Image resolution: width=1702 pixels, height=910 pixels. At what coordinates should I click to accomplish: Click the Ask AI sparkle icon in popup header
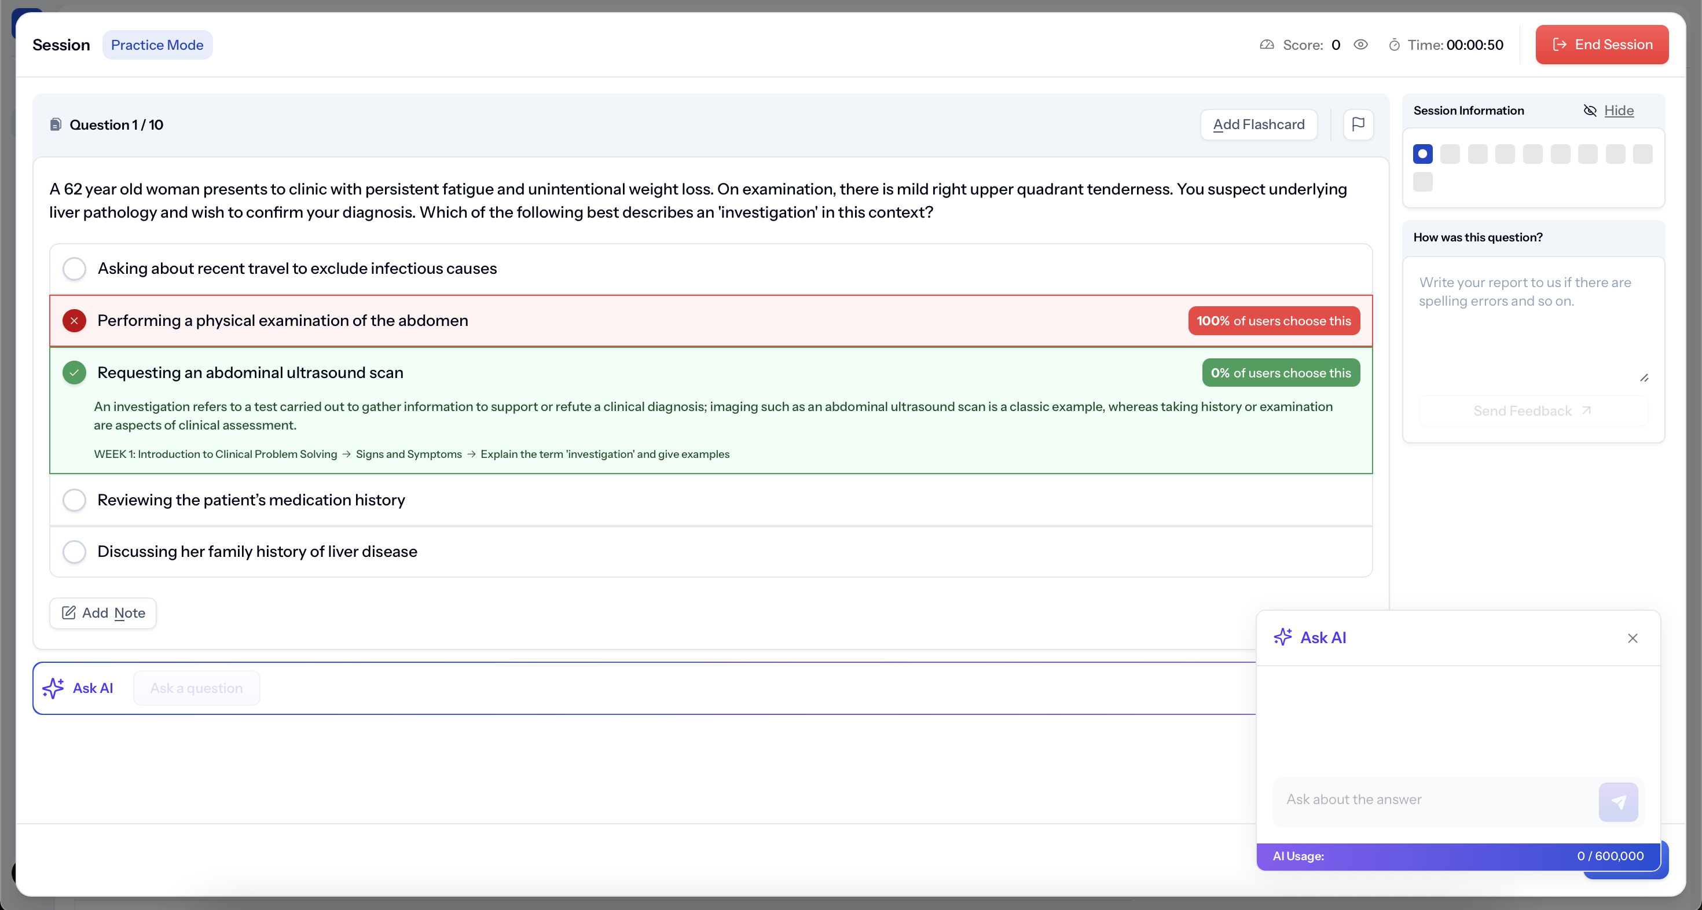coord(1282,637)
